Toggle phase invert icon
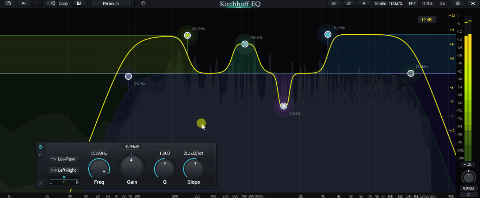The height and width of the screenshot is (198, 480). (x=349, y=4)
